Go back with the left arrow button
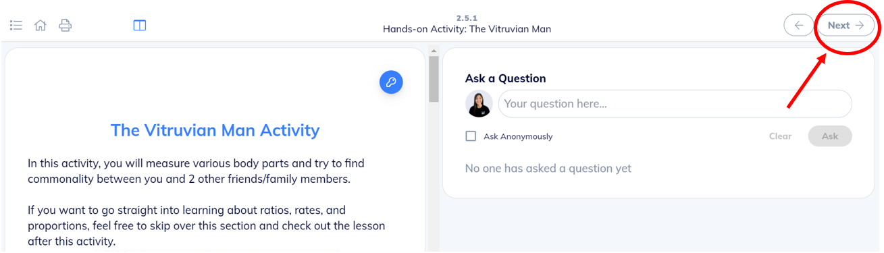Image resolution: width=884 pixels, height=253 pixels. pyautogui.click(x=799, y=25)
